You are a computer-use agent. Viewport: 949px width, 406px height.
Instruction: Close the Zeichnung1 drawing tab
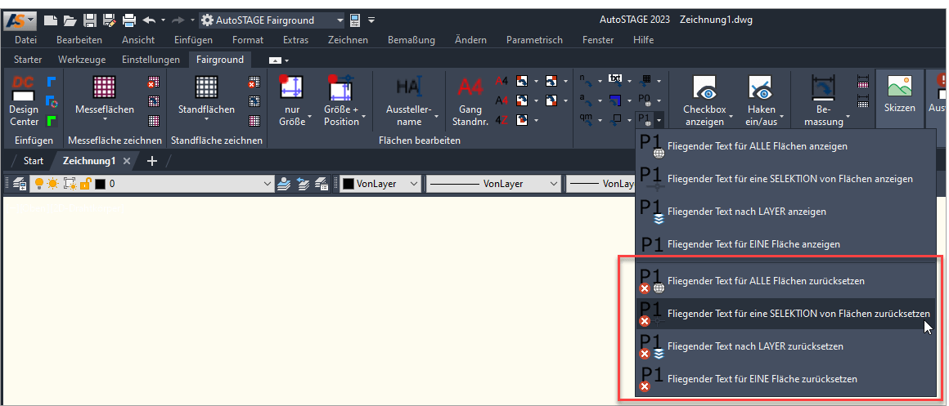127,161
